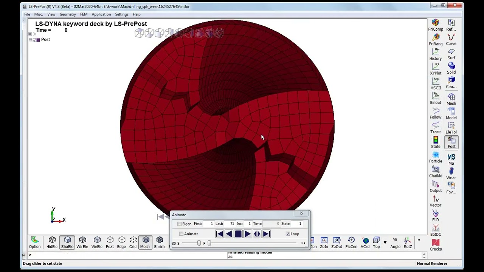This screenshot has height=272, width=484.
Task: Open the MS tool
Action: click(451, 159)
